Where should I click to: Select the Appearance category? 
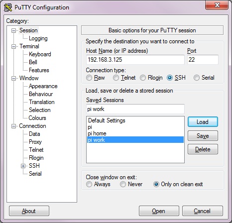pyautogui.click(x=43, y=86)
